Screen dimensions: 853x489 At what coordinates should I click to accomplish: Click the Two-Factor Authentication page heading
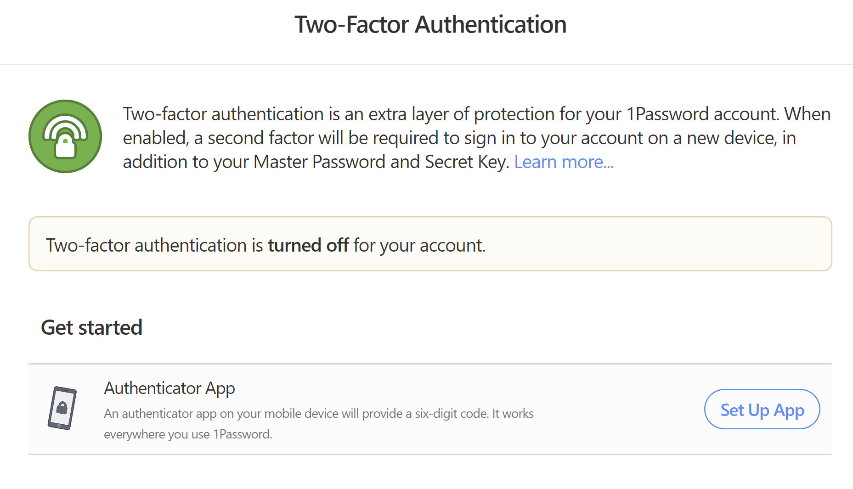[x=430, y=25]
